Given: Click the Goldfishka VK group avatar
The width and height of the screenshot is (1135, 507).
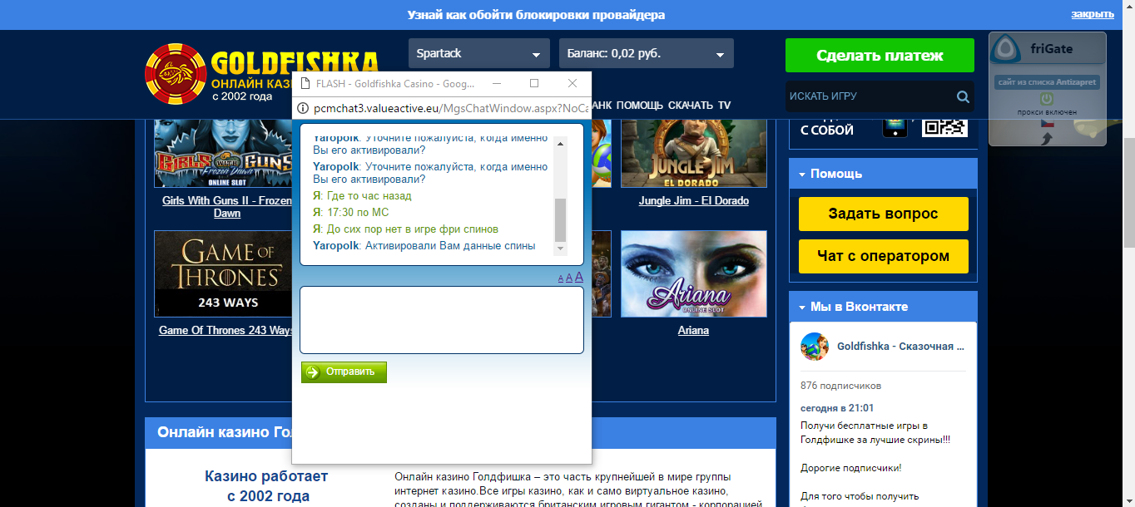Looking at the screenshot, I should pyautogui.click(x=815, y=347).
